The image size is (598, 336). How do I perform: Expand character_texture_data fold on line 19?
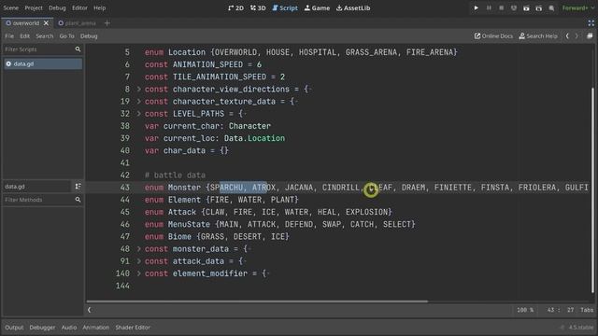pyautogui.click(x=139, y=102)
